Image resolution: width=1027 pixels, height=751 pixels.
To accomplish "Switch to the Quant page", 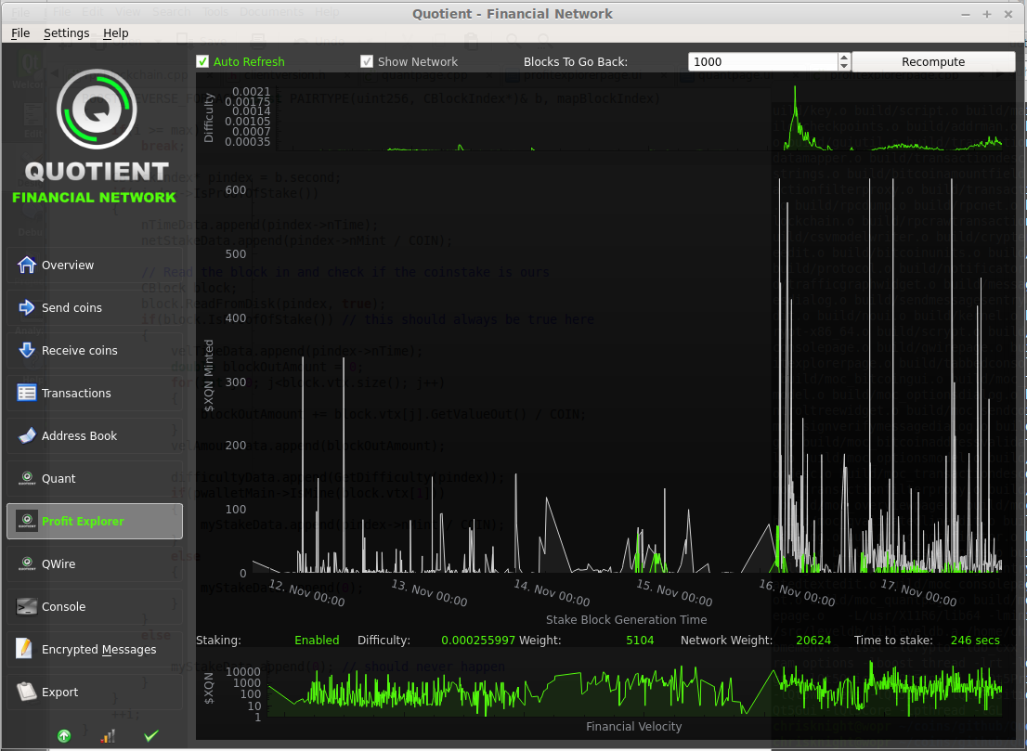I will [95, 478].
